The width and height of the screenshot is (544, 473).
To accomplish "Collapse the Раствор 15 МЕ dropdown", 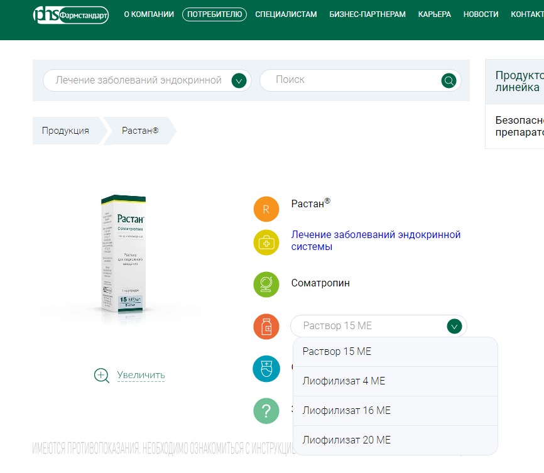I will click(x=454, y=326).
